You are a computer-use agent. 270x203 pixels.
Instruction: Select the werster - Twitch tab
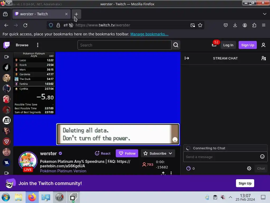(41, 14)
